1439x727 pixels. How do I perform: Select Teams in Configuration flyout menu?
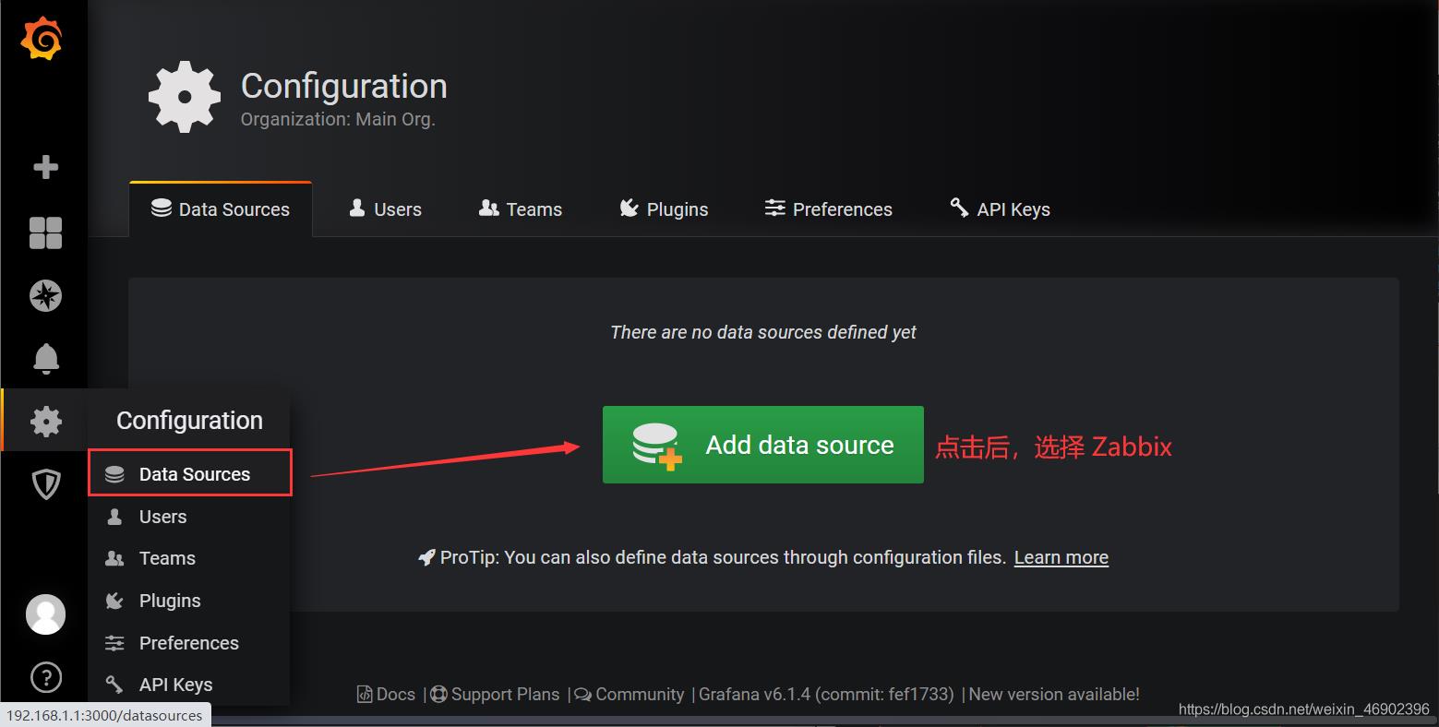[x=190, y=558]
